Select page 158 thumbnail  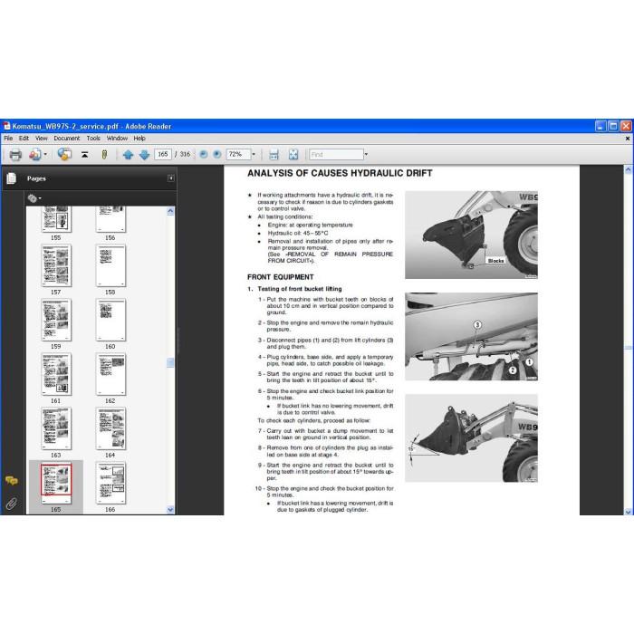point(110,265)
